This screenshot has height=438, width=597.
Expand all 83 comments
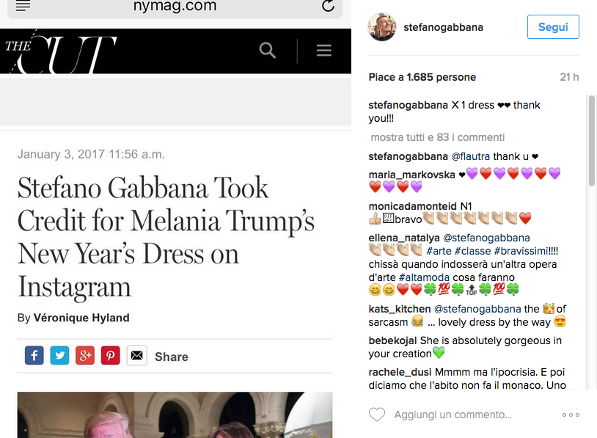point(437,137)
